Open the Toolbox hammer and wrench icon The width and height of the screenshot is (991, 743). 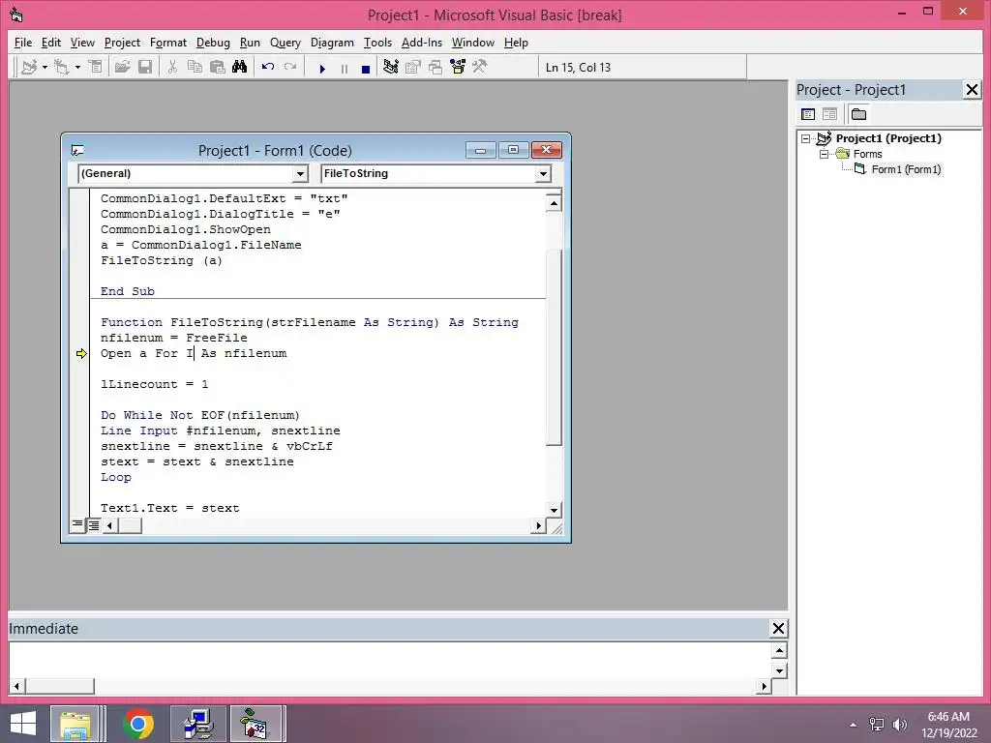[480, 67]
